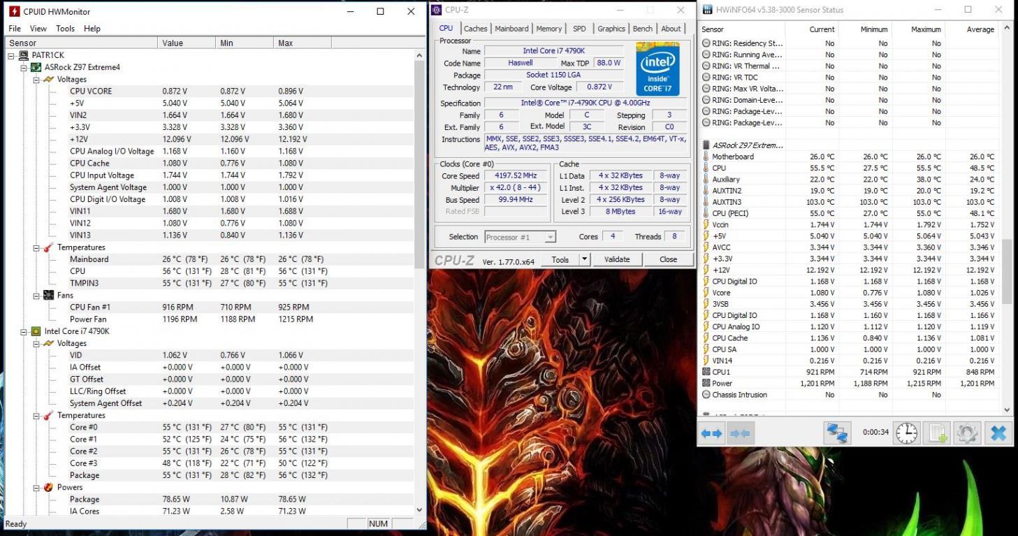Switch to the CPU-Z Bench tab
1018x536 pixels.
[x=642, y=29]
